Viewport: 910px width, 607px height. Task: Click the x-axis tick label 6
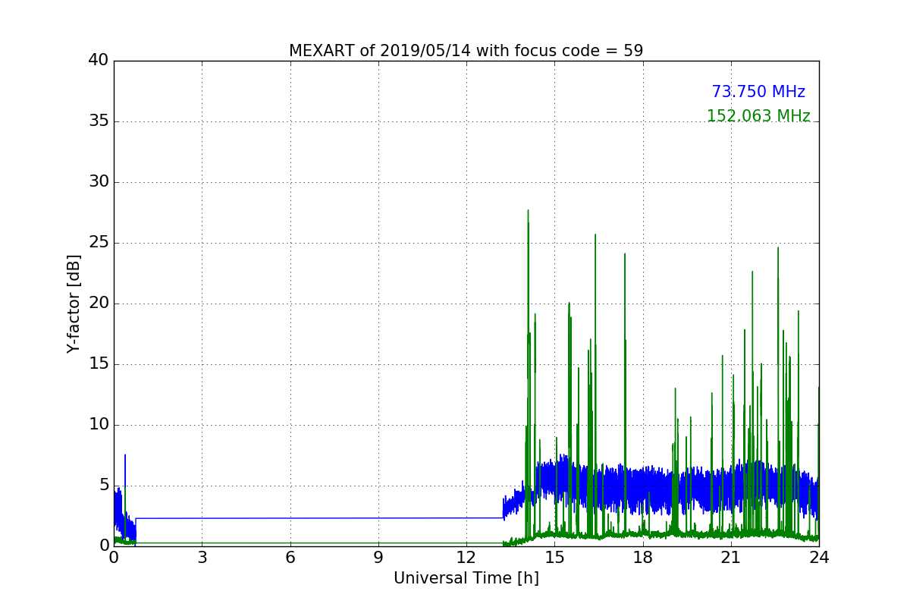tap(290, 557)
